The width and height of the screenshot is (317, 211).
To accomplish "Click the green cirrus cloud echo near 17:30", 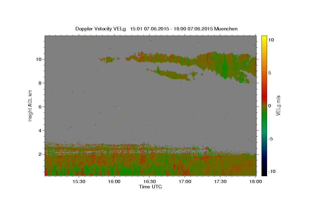I will point(225,66).
